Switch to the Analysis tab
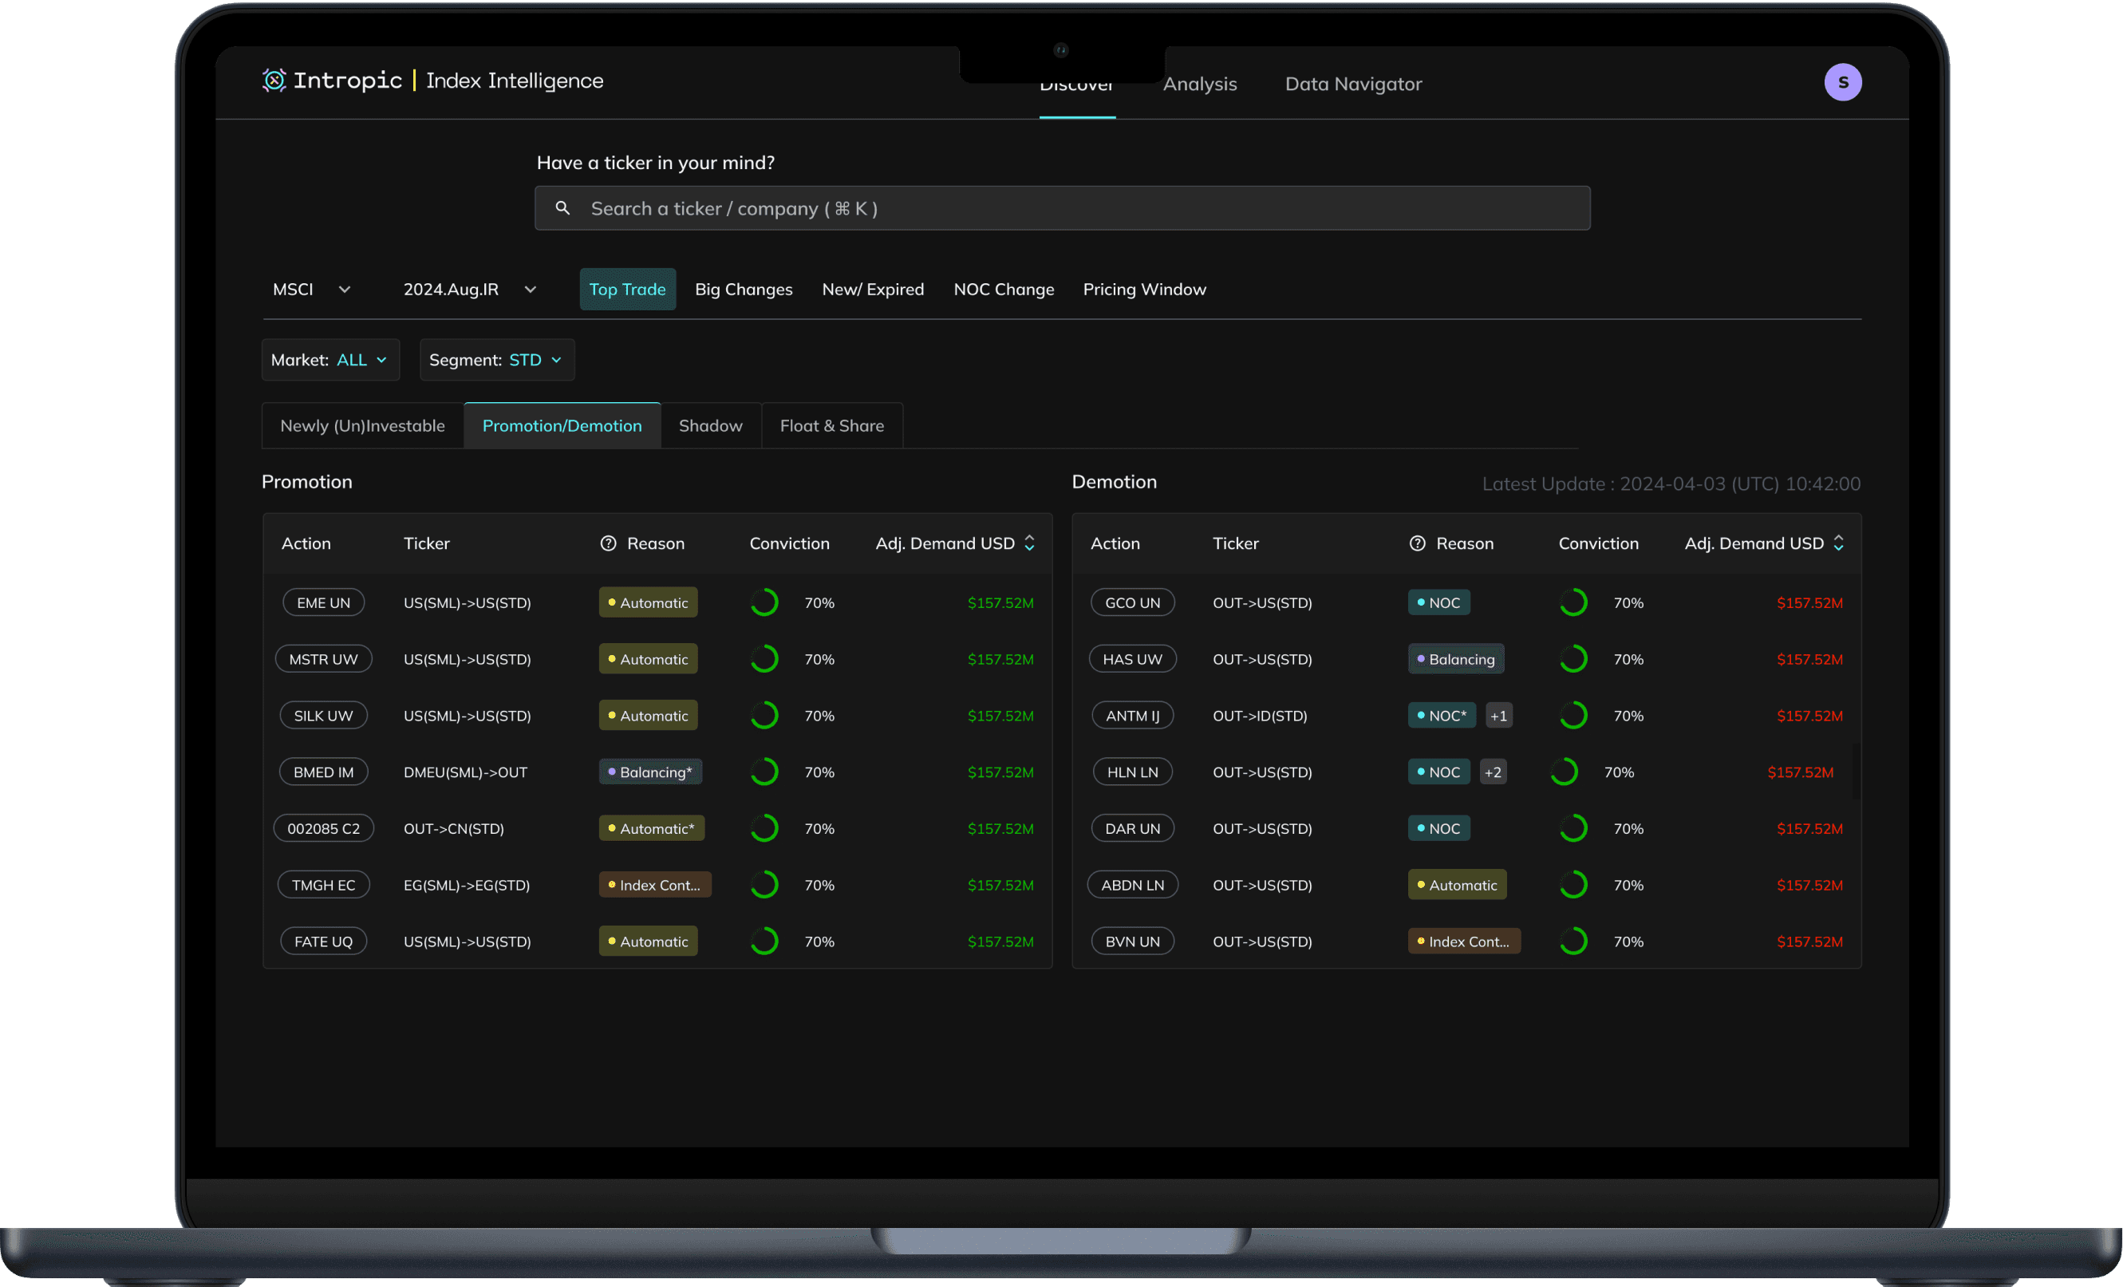The height and width of the screenshot is (1287, 2123). pyautogui.click(x=1199, y=85)
